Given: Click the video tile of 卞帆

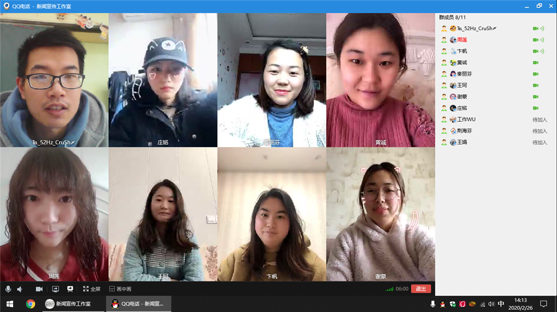Looking at the screenshot, I should pyautogui.click(x=272, y=214).
